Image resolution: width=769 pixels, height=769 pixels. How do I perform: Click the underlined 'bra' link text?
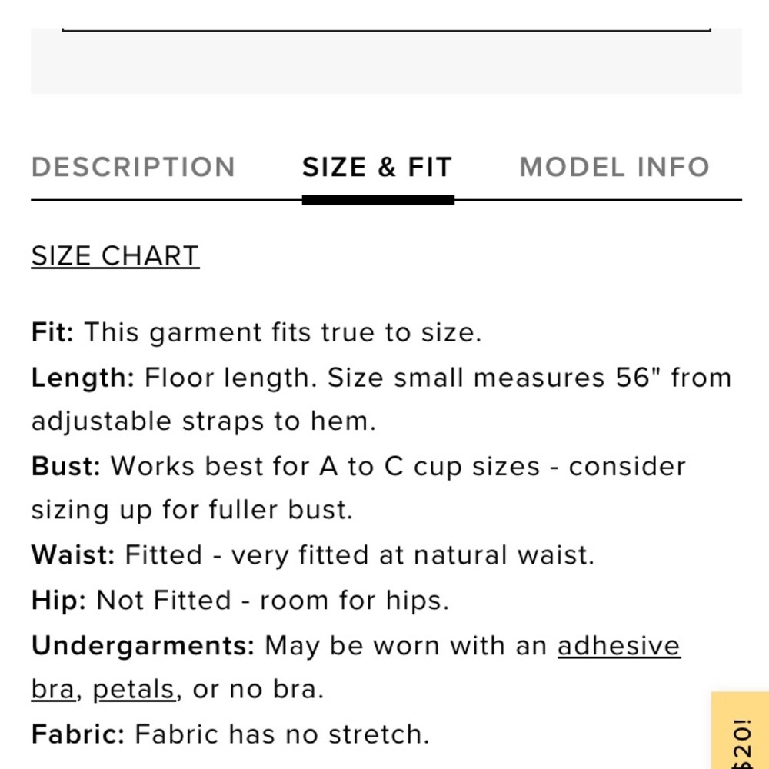point(54,690)
